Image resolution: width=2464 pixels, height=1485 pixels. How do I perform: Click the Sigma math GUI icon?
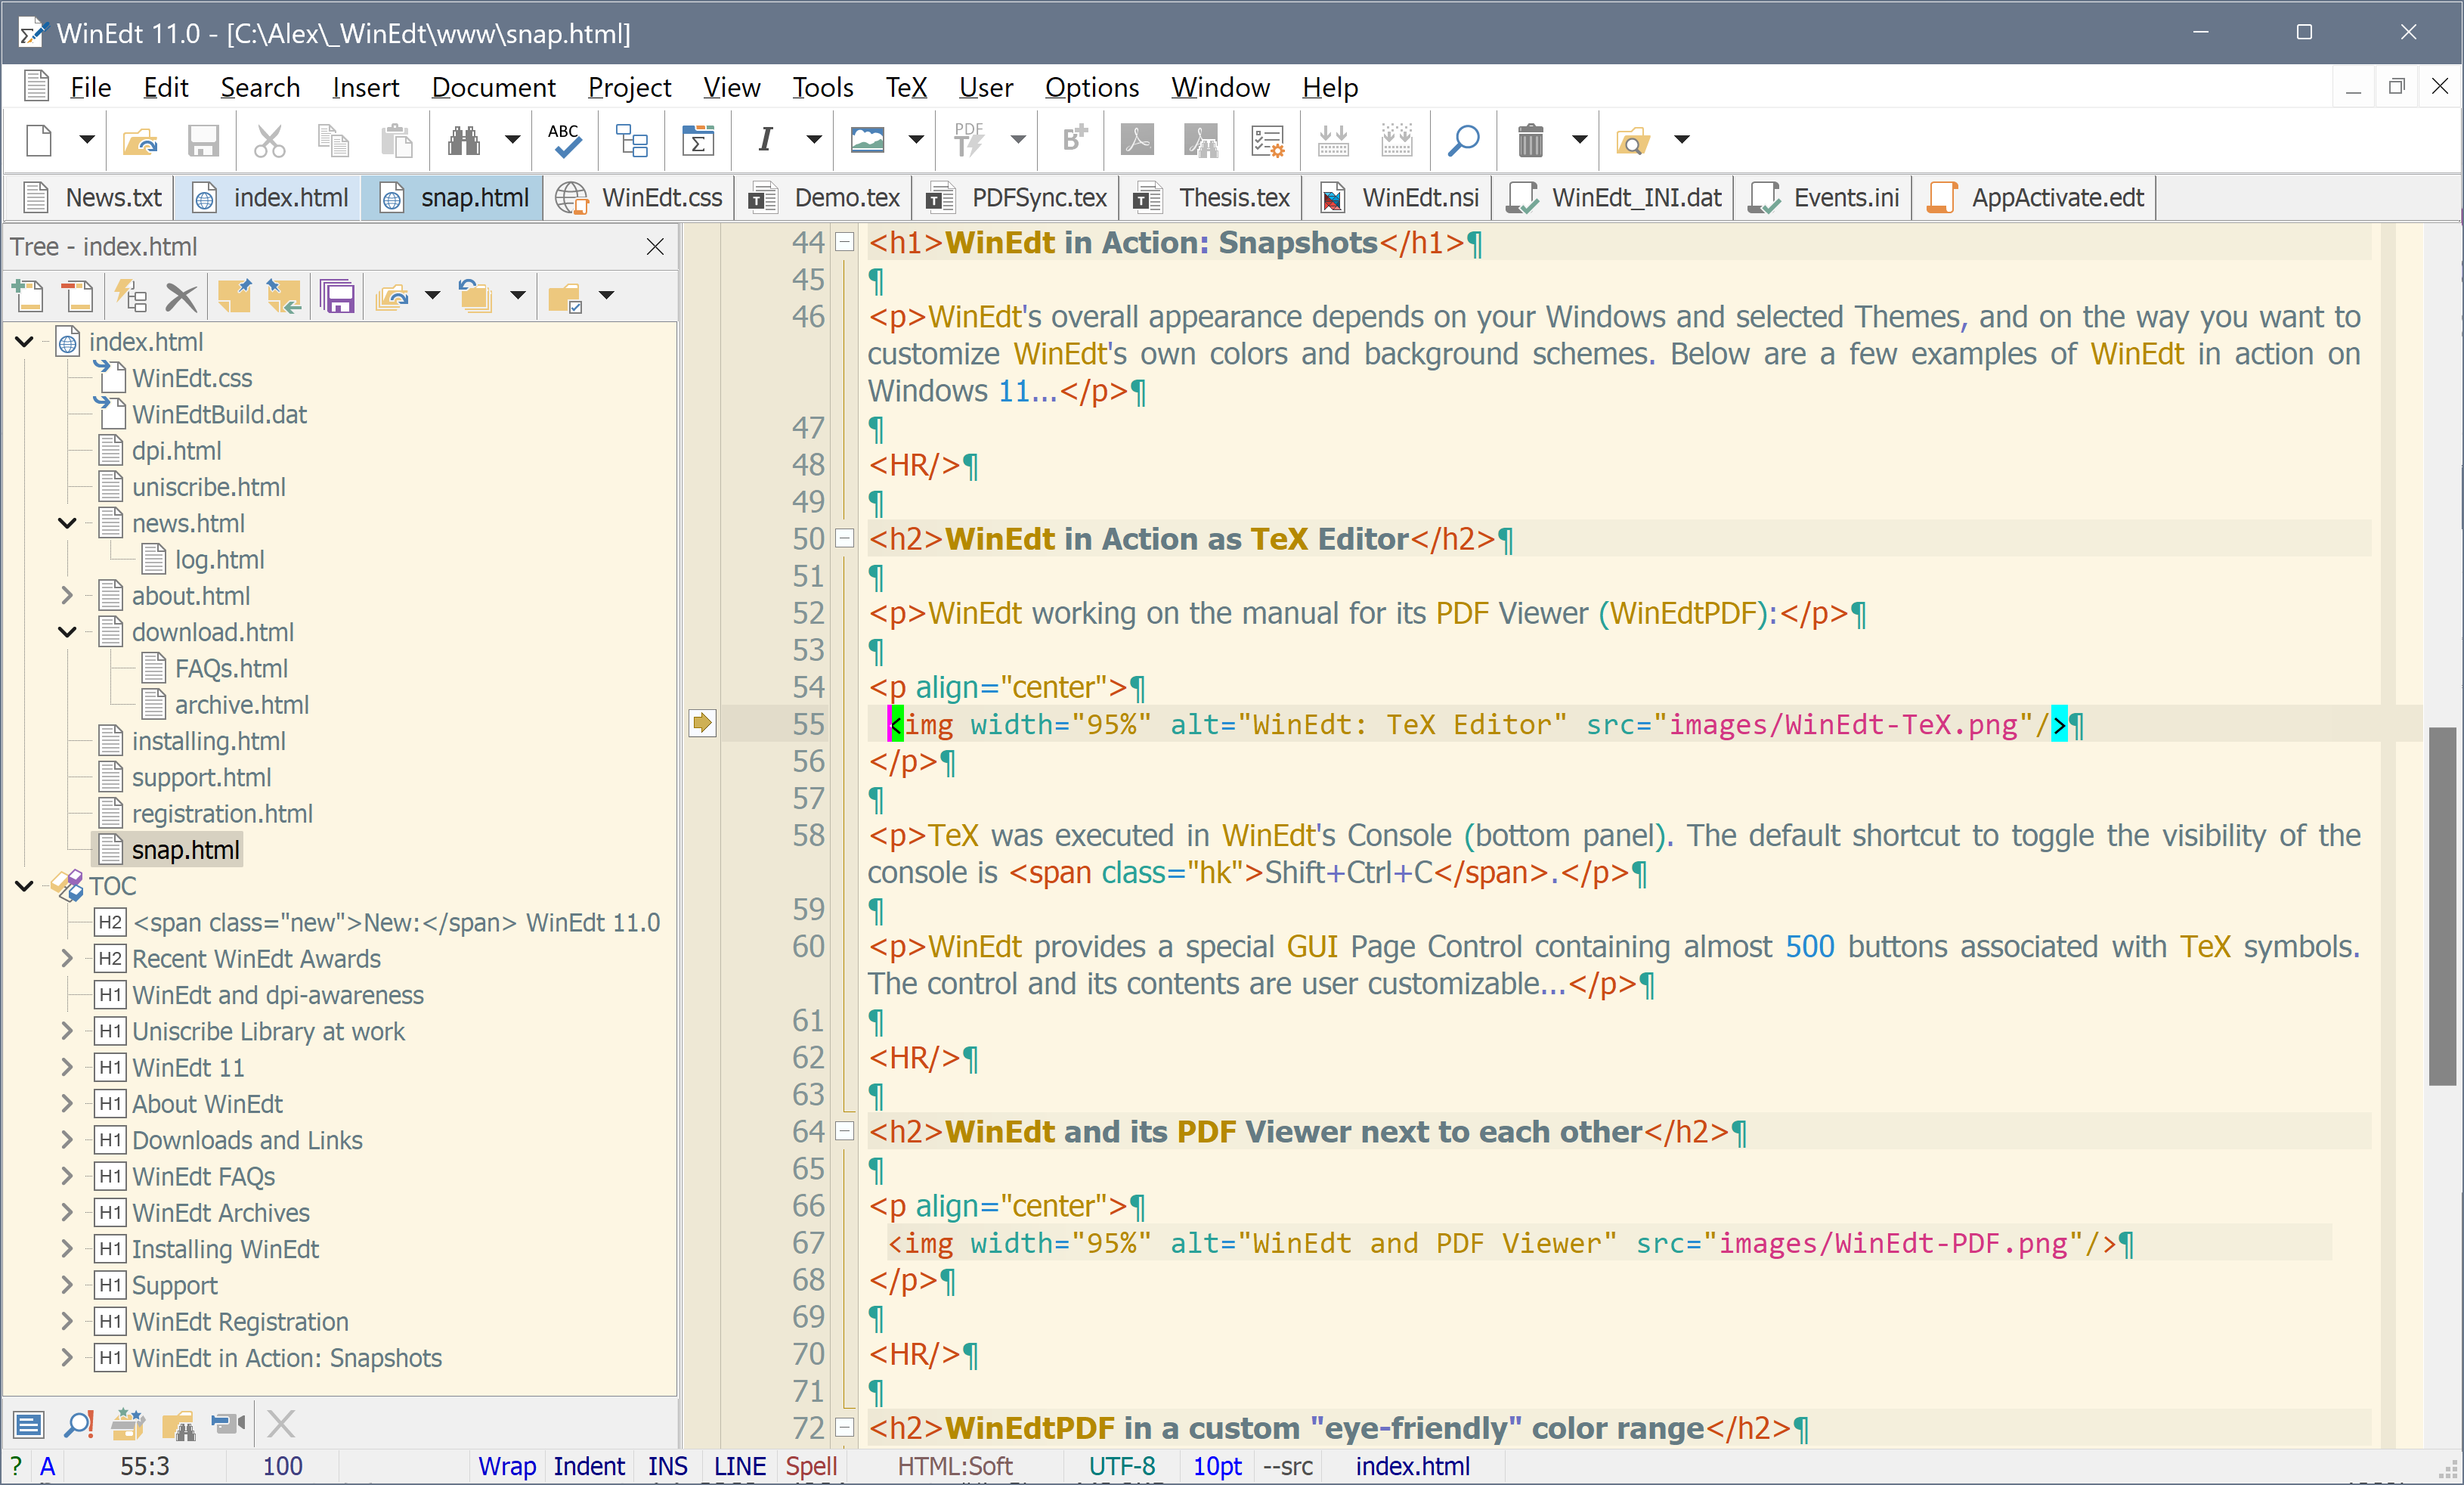(x=697, y=140)
